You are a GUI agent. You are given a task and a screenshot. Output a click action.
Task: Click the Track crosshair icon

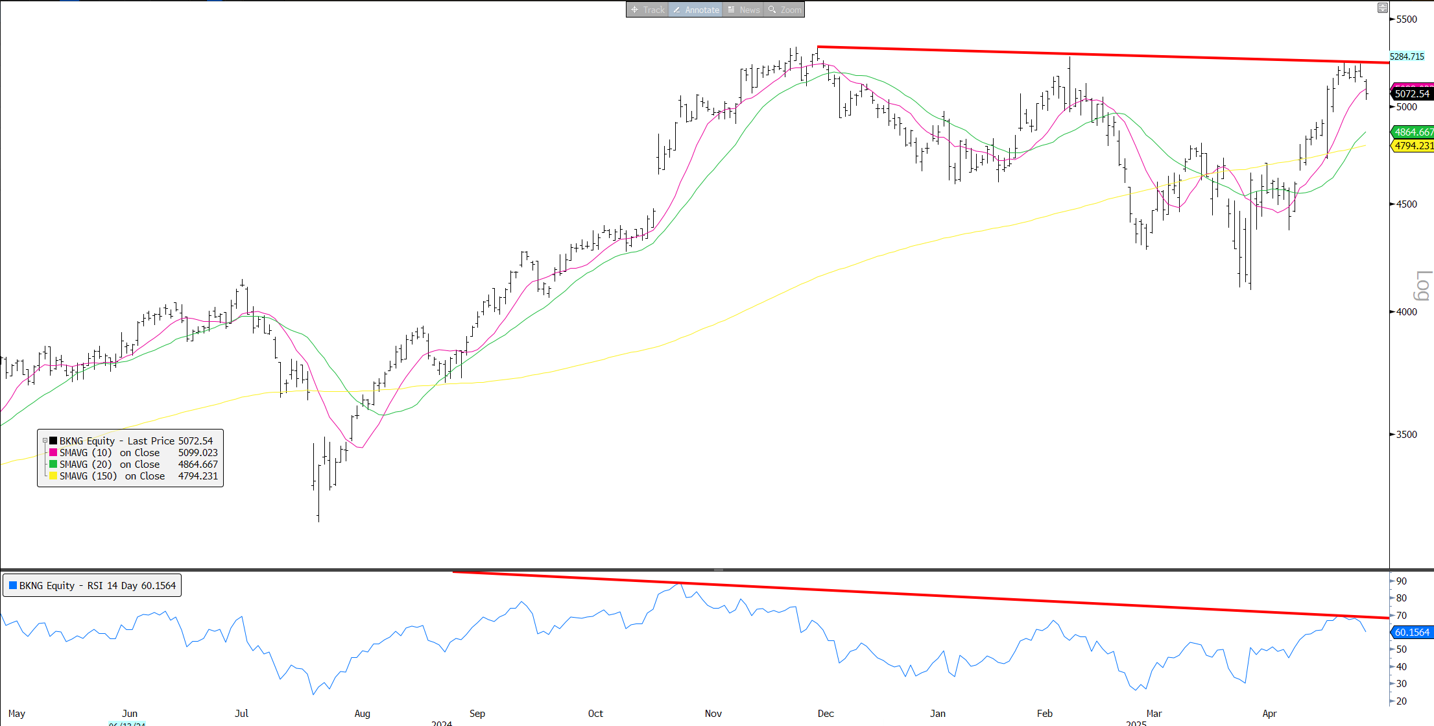click(x=635, y=10)
